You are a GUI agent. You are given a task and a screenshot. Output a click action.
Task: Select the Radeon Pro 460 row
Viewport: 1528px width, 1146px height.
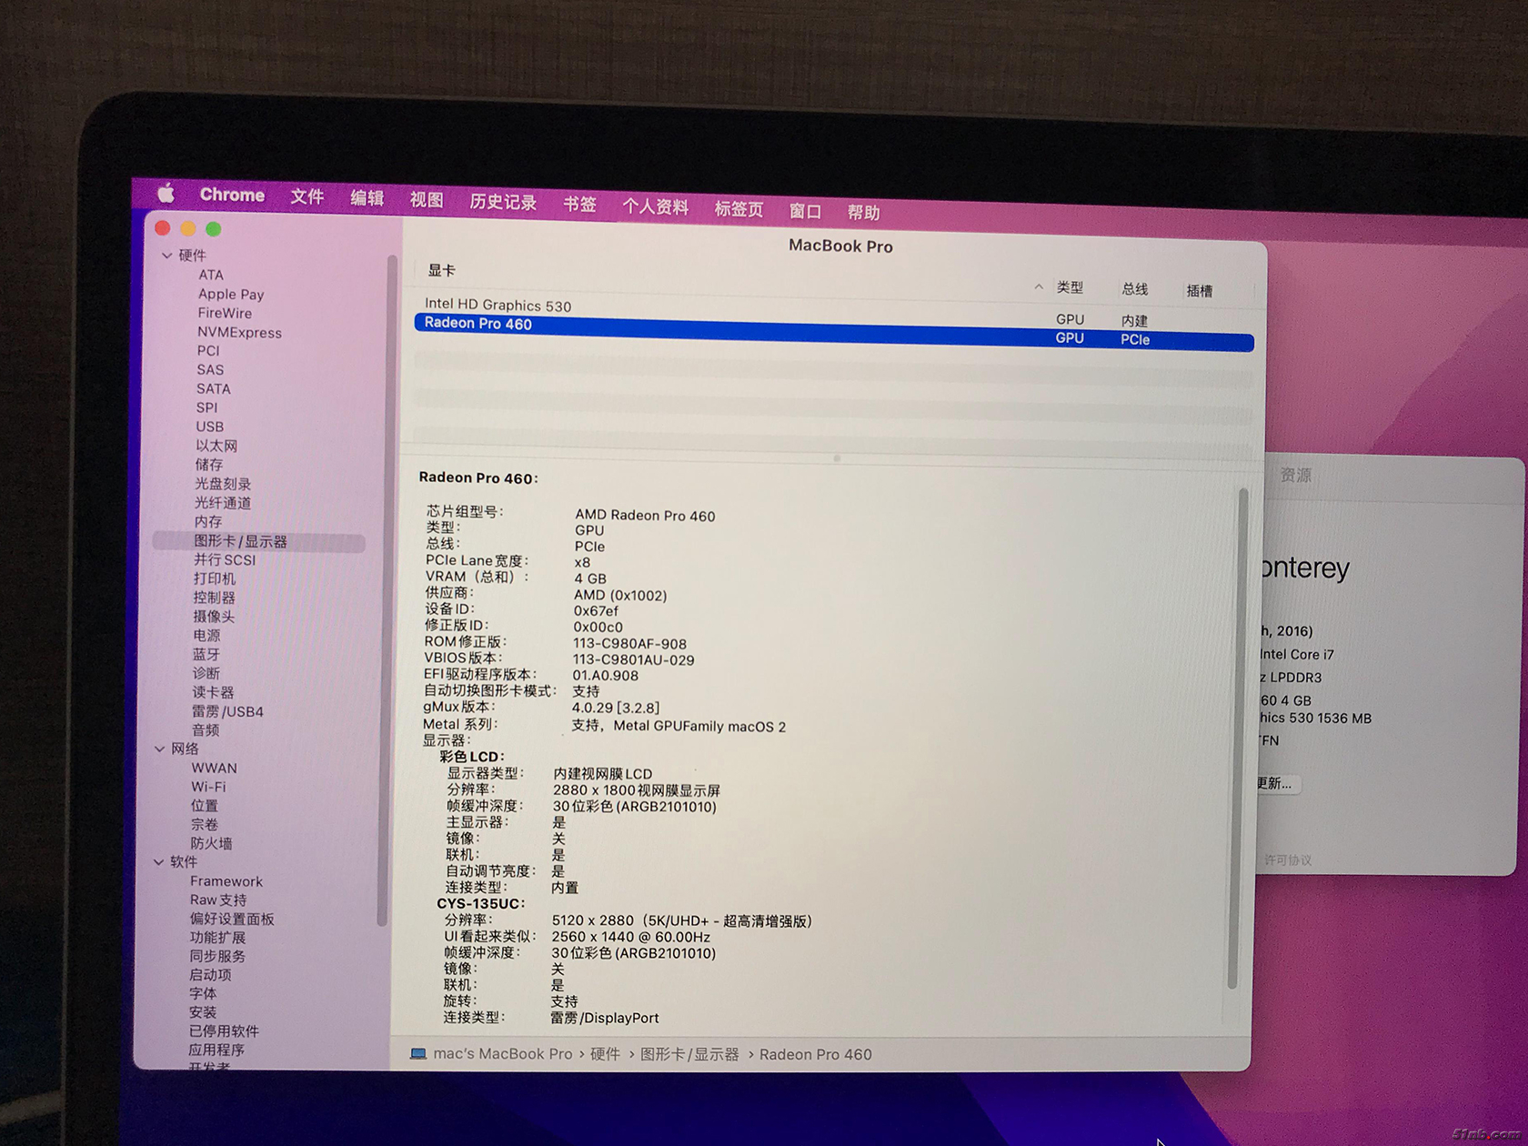834,330
